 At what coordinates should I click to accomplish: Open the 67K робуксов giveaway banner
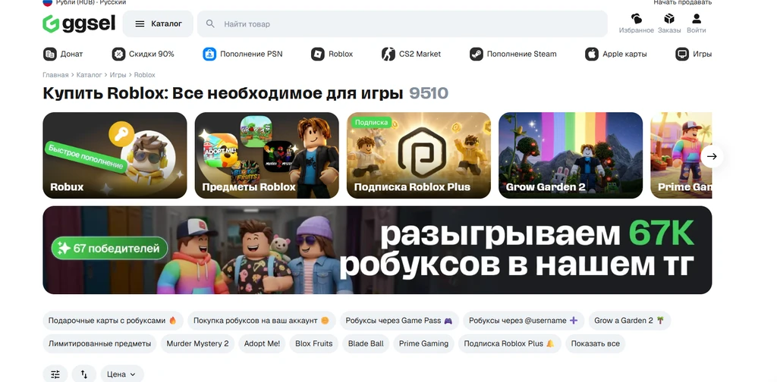(377, 250)
